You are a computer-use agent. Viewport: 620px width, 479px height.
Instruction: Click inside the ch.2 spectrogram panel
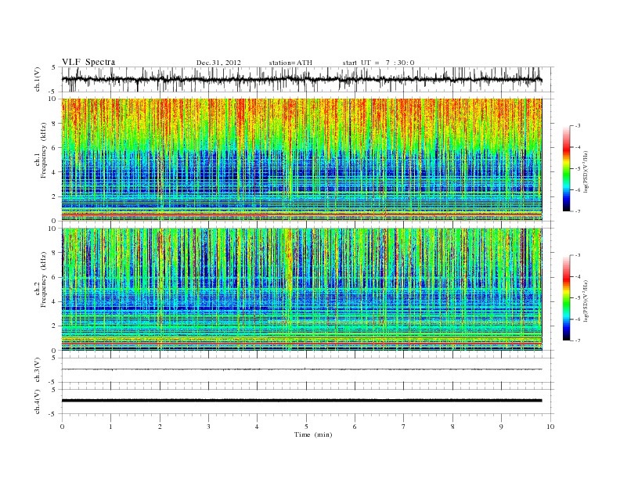301,290
